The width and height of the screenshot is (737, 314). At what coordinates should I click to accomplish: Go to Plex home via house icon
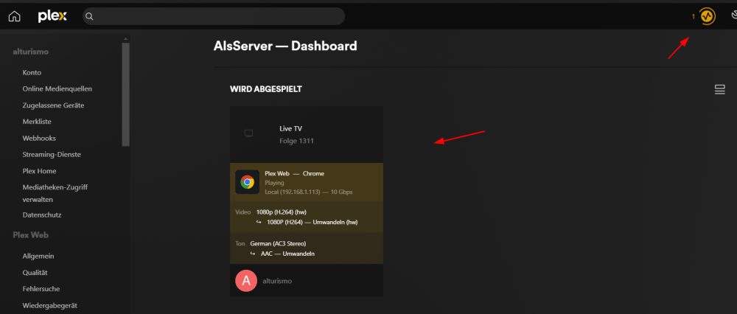15,16
